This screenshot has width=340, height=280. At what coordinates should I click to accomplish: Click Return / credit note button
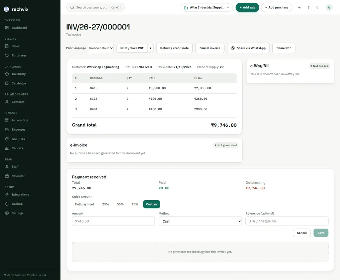(x=174, y=48)
